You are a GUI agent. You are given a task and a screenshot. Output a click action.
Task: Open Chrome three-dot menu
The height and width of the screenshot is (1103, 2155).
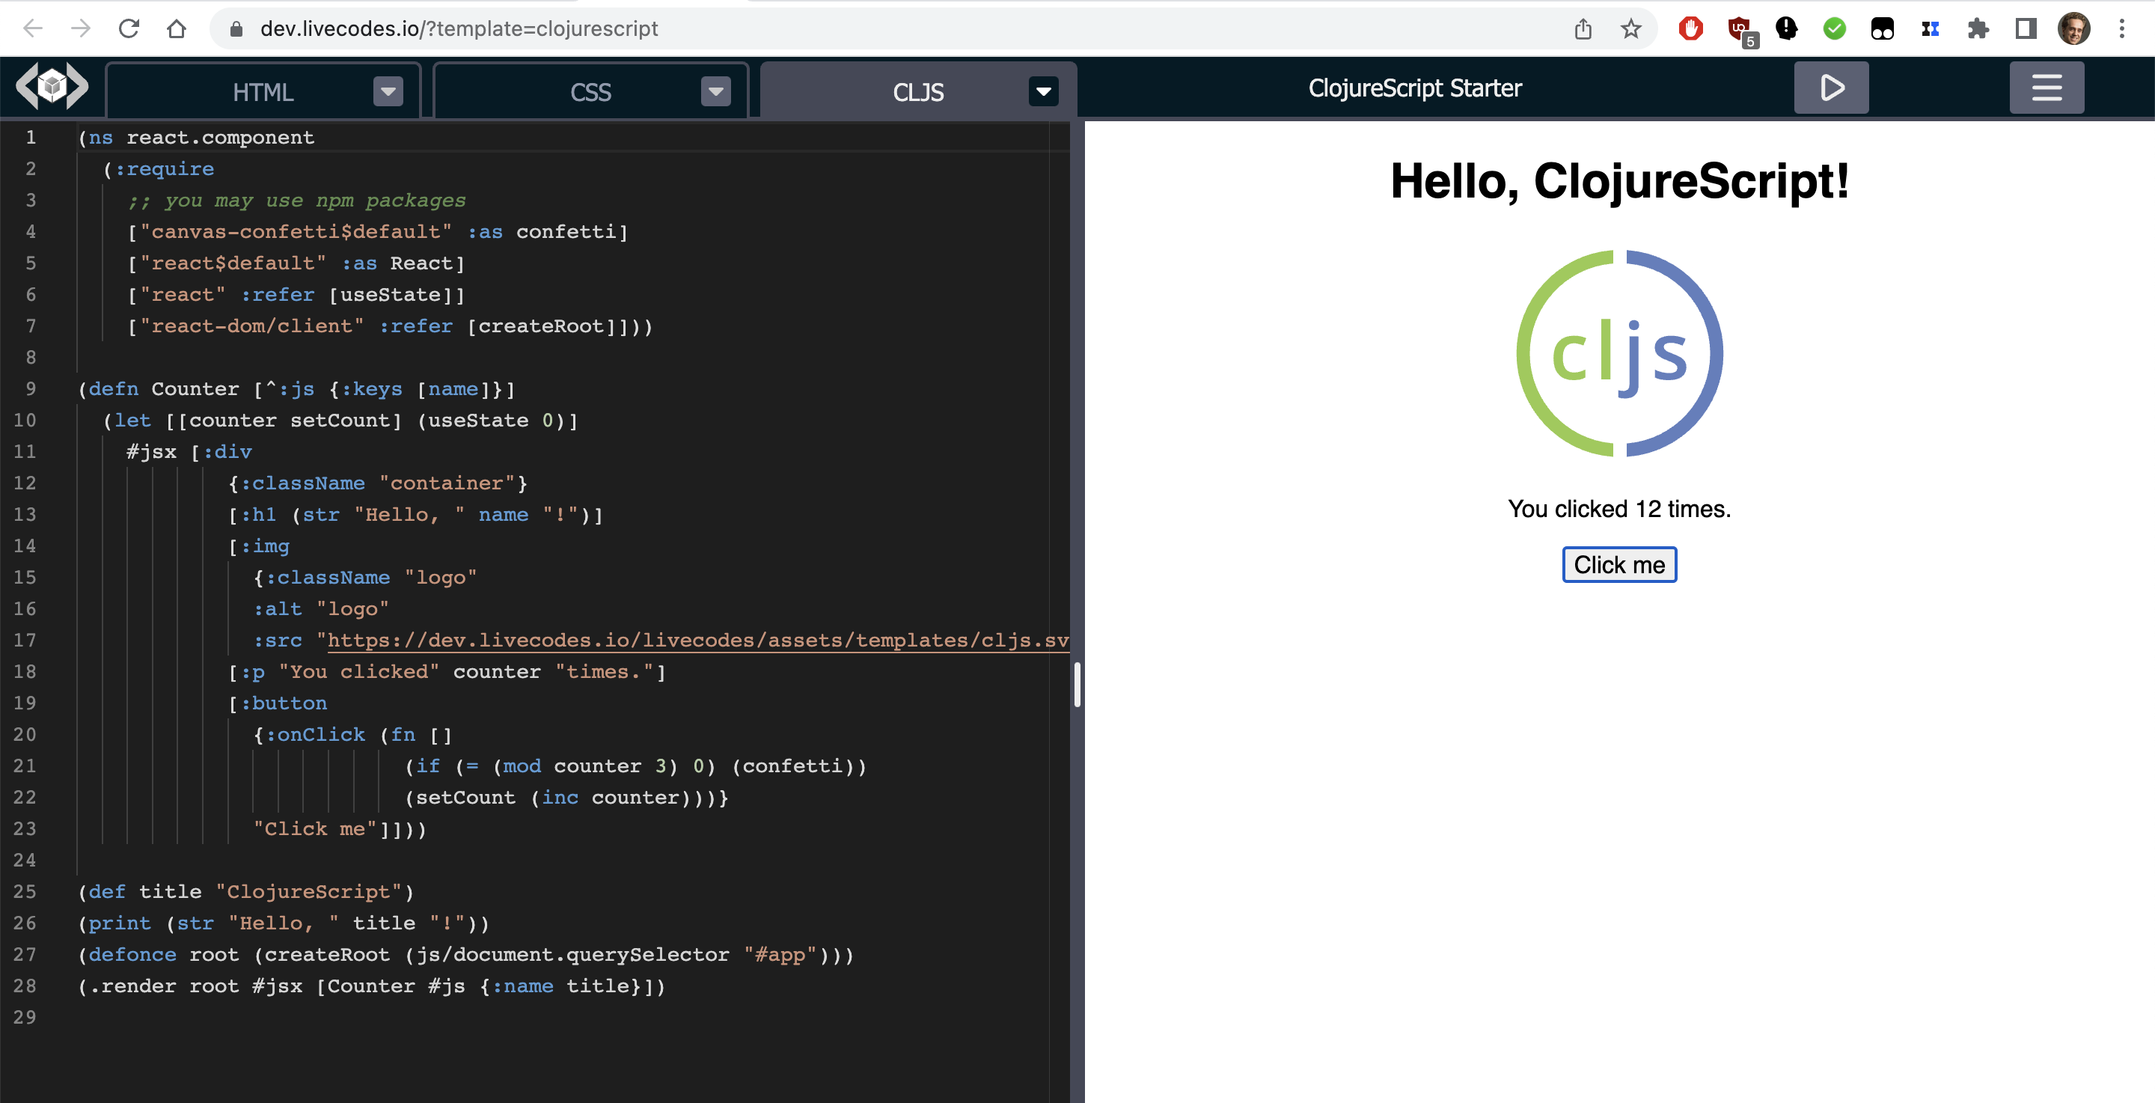(x=2121, y=28)
